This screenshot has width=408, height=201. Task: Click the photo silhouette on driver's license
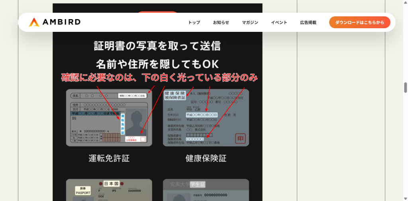136,122
